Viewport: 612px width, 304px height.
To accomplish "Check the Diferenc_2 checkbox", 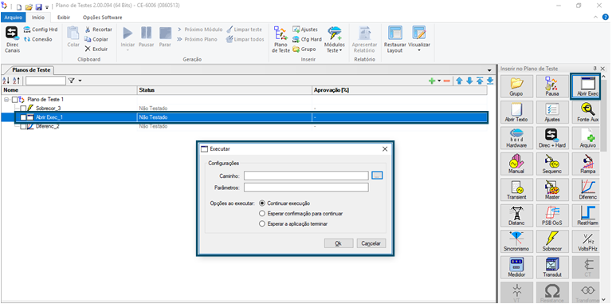I will tap(23, 127).
